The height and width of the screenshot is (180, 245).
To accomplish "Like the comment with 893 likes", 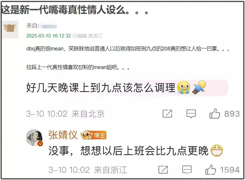I will (x=215, y=114).
